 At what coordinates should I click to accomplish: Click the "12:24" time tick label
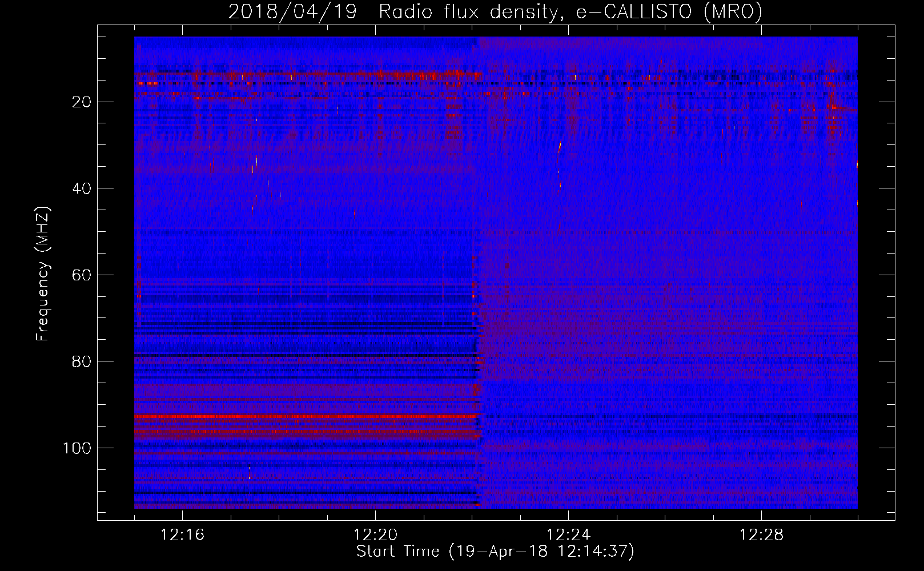pyautogui.click(x=568, y=535)
